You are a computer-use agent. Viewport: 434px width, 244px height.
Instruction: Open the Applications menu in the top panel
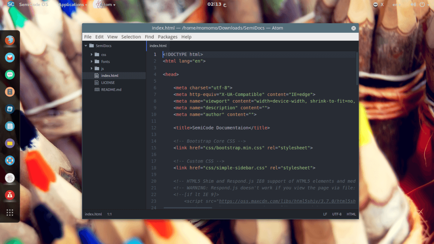(72, 5)
